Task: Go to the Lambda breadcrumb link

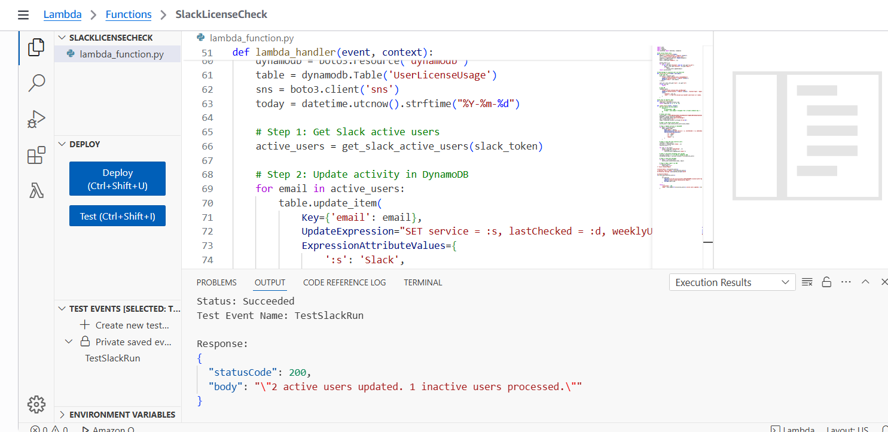Action: click(62, 14)
